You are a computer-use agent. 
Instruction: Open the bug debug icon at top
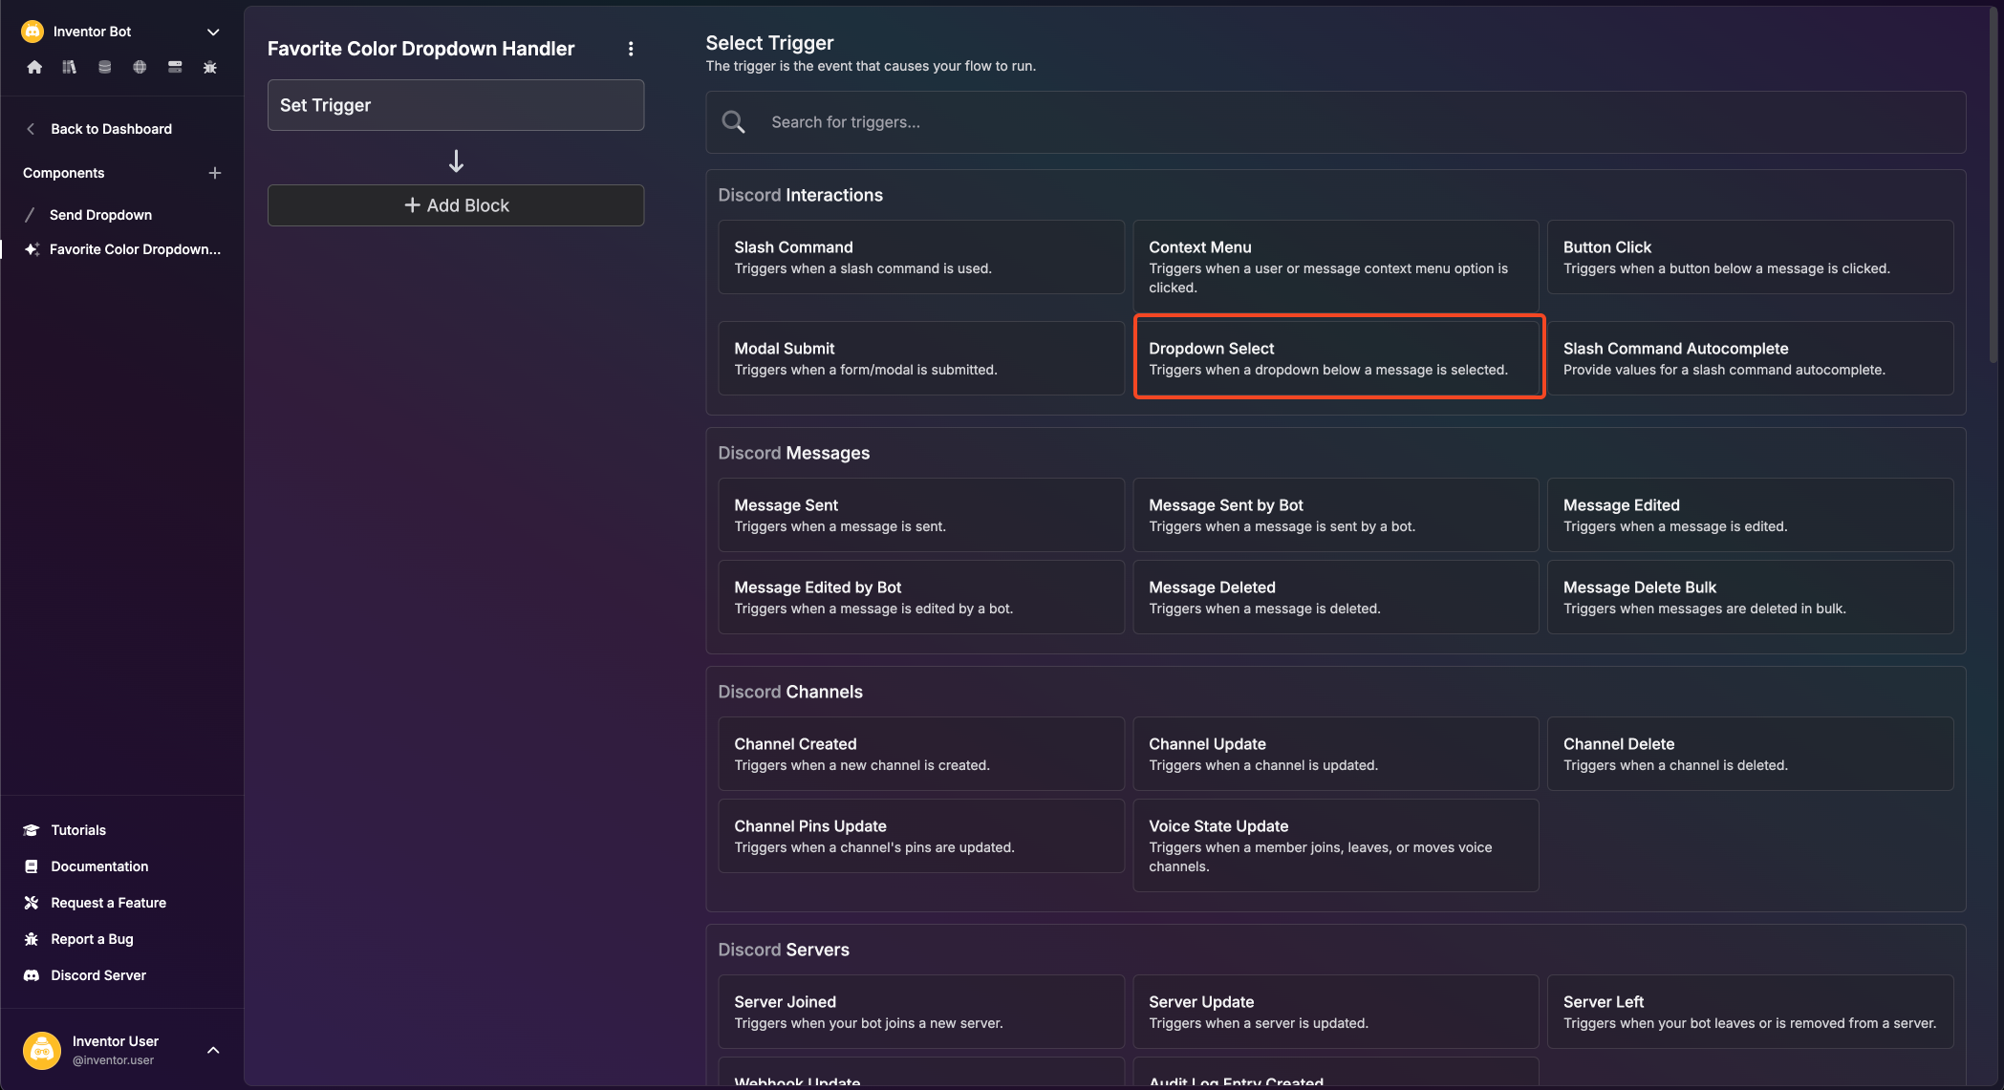pos(210,67)
